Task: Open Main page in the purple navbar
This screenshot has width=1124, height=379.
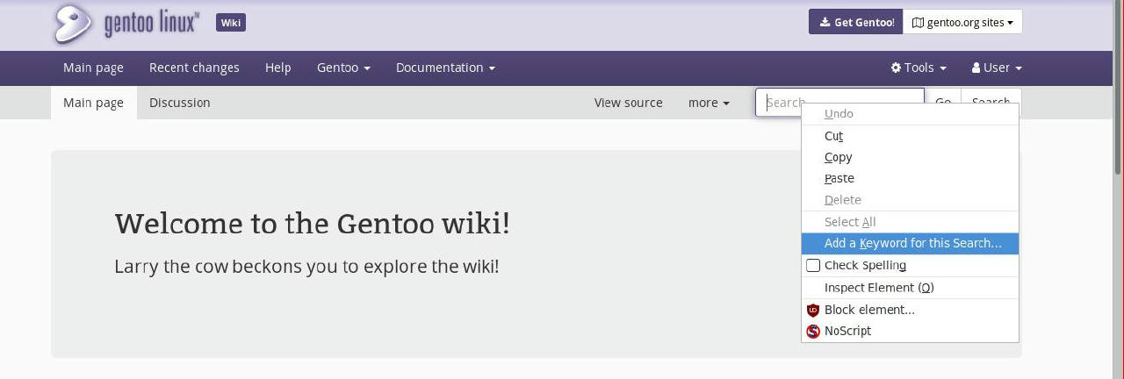Action: [x=93, y=68]
